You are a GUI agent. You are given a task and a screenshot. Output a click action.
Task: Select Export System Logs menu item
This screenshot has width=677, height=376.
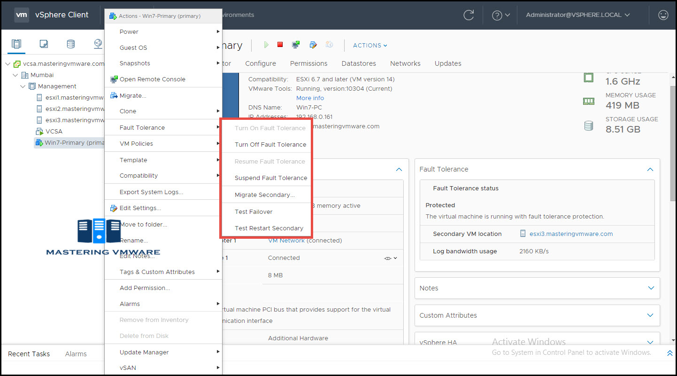click(163, 192)
